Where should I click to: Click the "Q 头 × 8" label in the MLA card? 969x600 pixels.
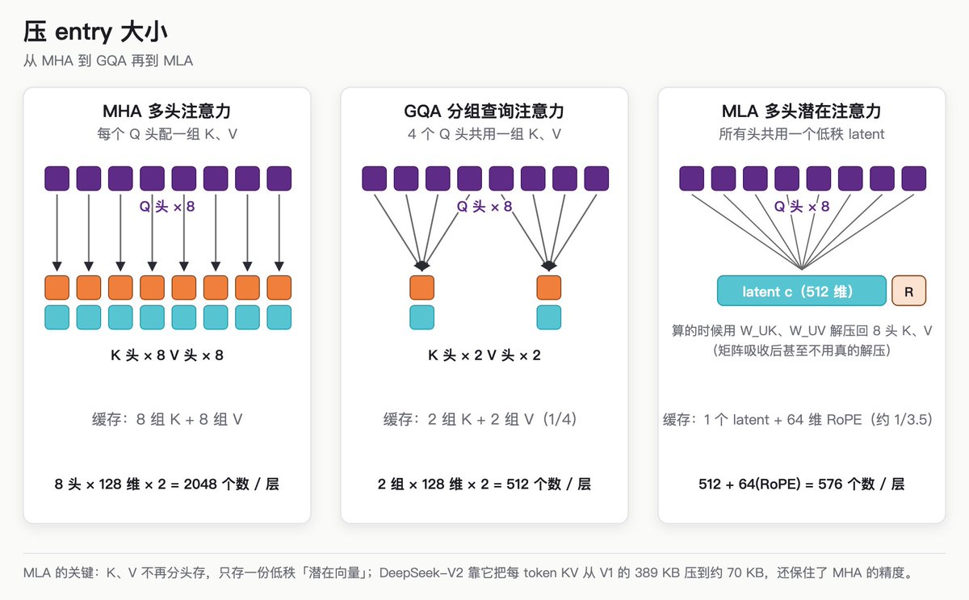point(802,207)
